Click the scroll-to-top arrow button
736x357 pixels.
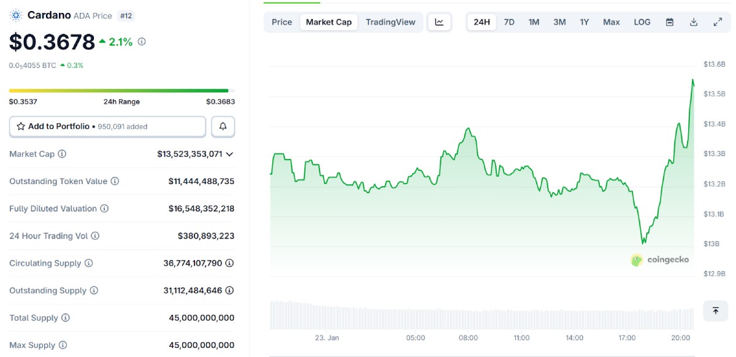click(x=715, y=310)
